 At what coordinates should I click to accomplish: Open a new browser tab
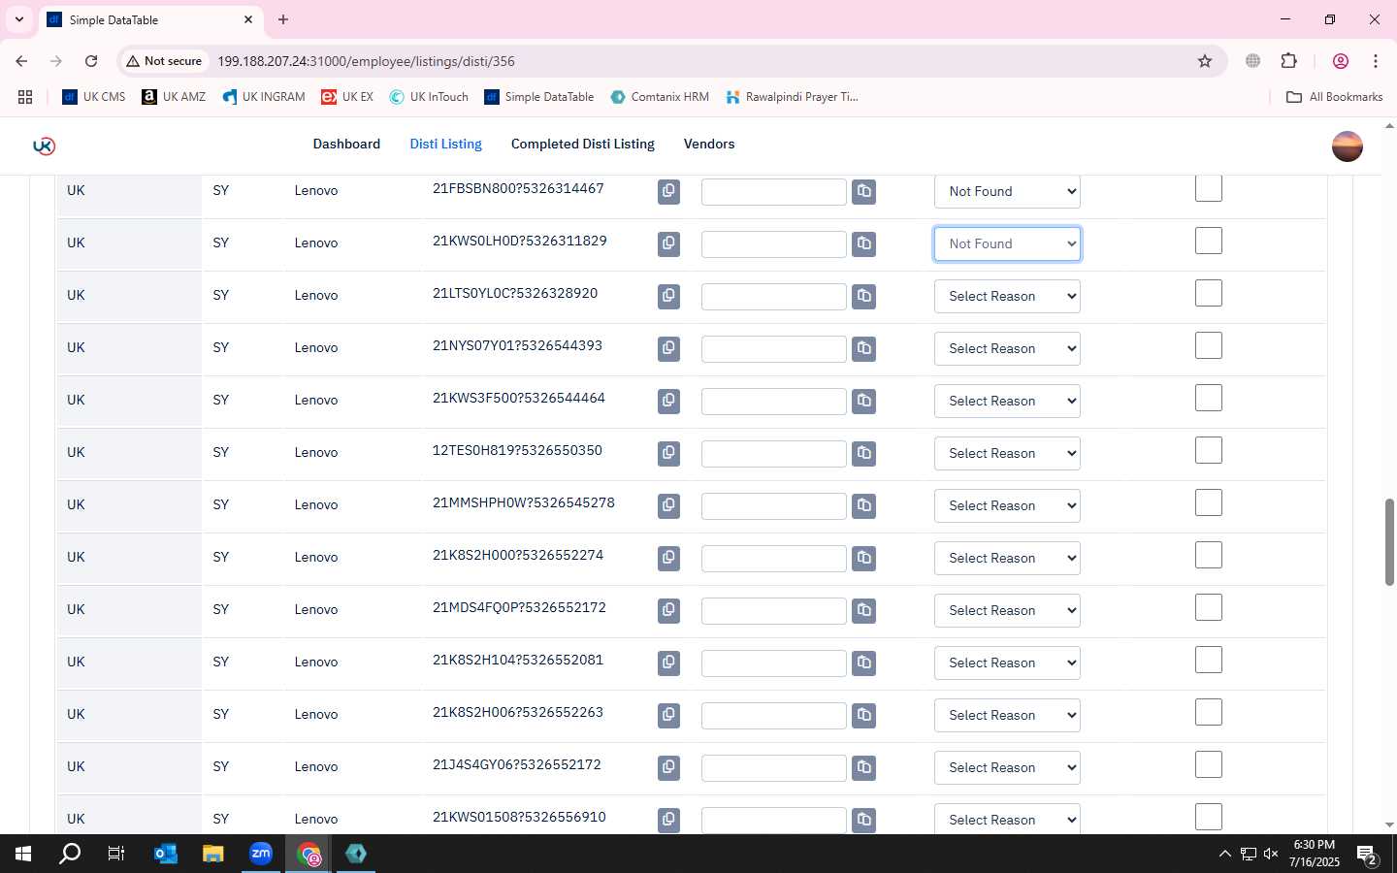(283, 19)
